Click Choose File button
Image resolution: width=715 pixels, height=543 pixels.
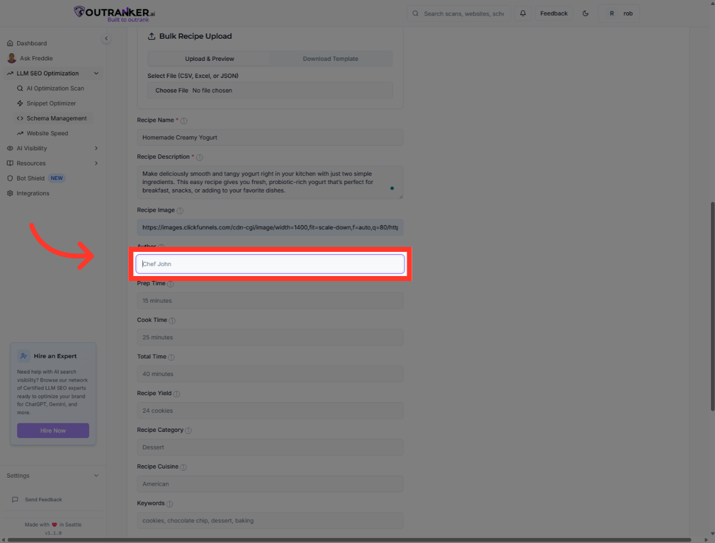[x=171, y=90]
